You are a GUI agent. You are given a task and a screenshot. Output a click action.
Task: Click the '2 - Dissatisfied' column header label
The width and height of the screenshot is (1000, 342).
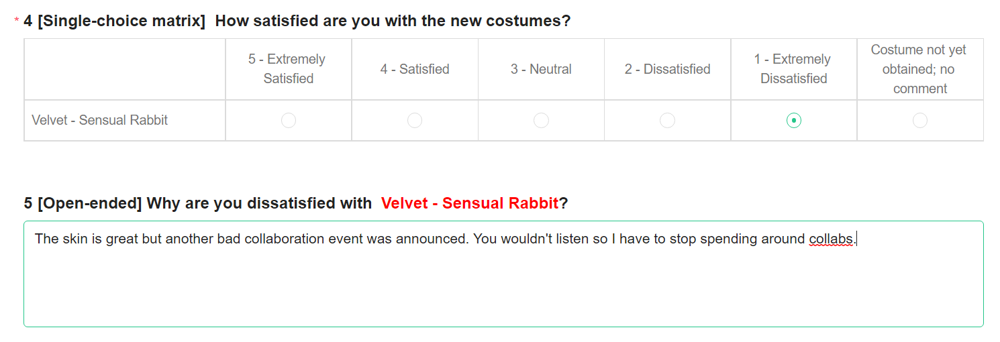667,69
